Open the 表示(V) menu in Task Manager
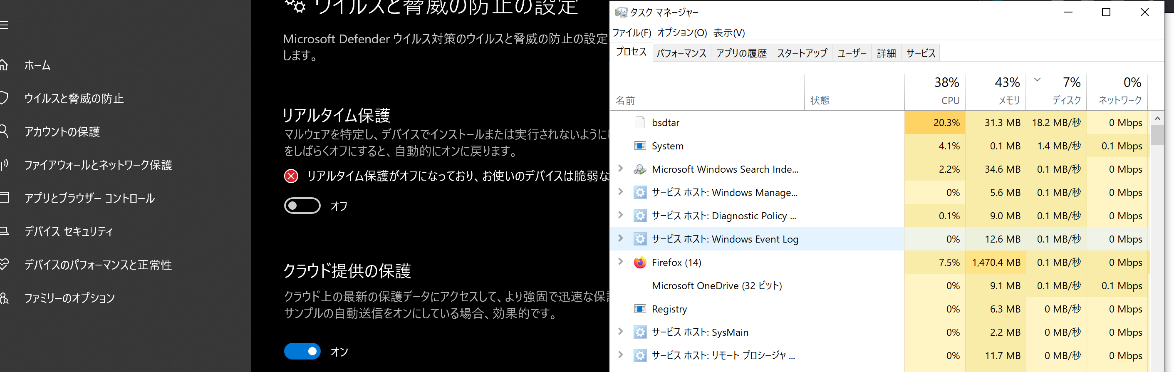This screenshot has width=1174, height=372. click(729, 33)
